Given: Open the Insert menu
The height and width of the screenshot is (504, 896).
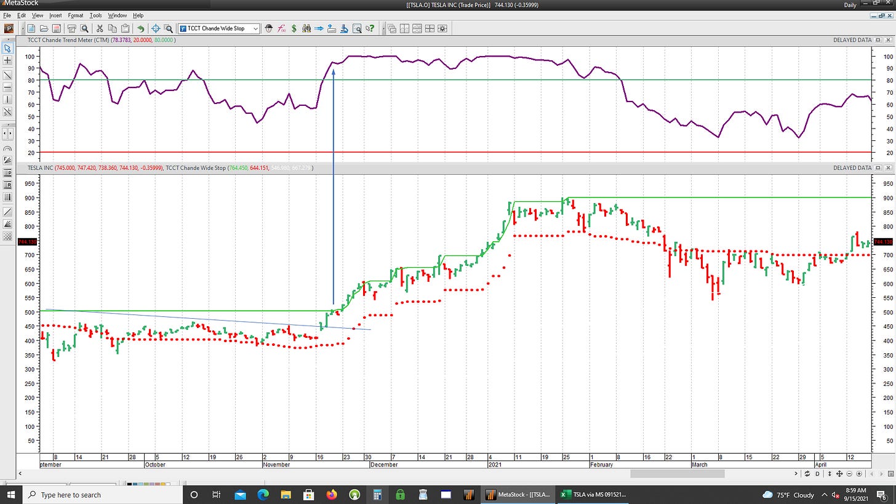Looking at the screenshot, I should click(55, 15).
